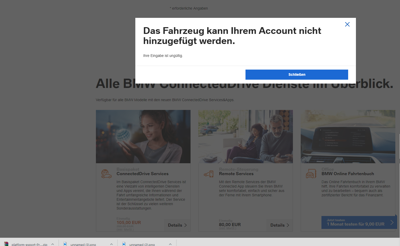This screenshot has width=400, height=246.
Task: Open the couple on sofa thumbnail
Action: point(245,137)
